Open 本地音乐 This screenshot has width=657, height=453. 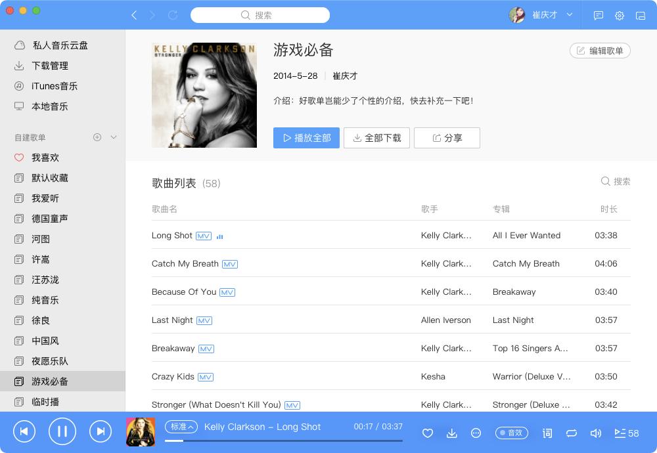pyautogui.click(x=62, y=106)
